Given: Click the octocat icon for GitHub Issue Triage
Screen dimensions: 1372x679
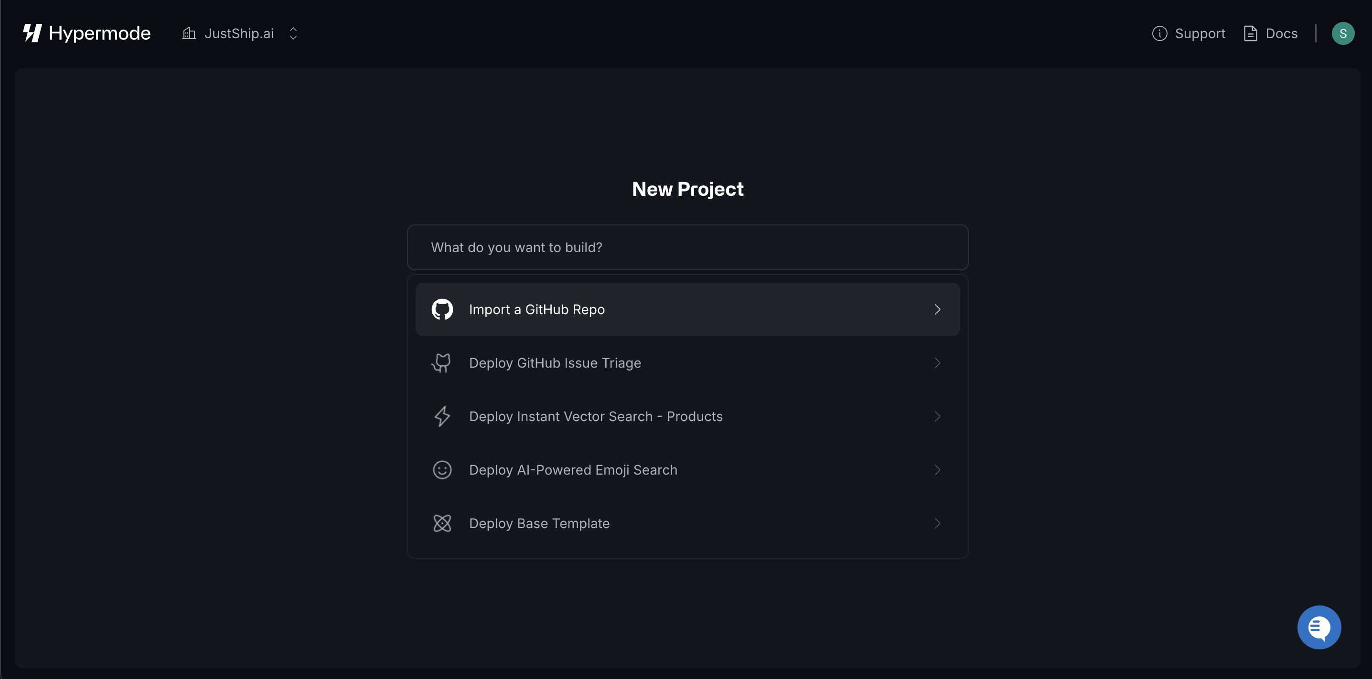Looking at the screenshot, I should 441,363.
